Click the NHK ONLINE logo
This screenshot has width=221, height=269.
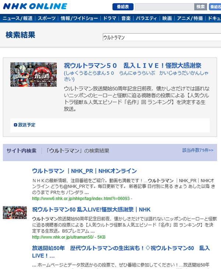coord(35,7)
